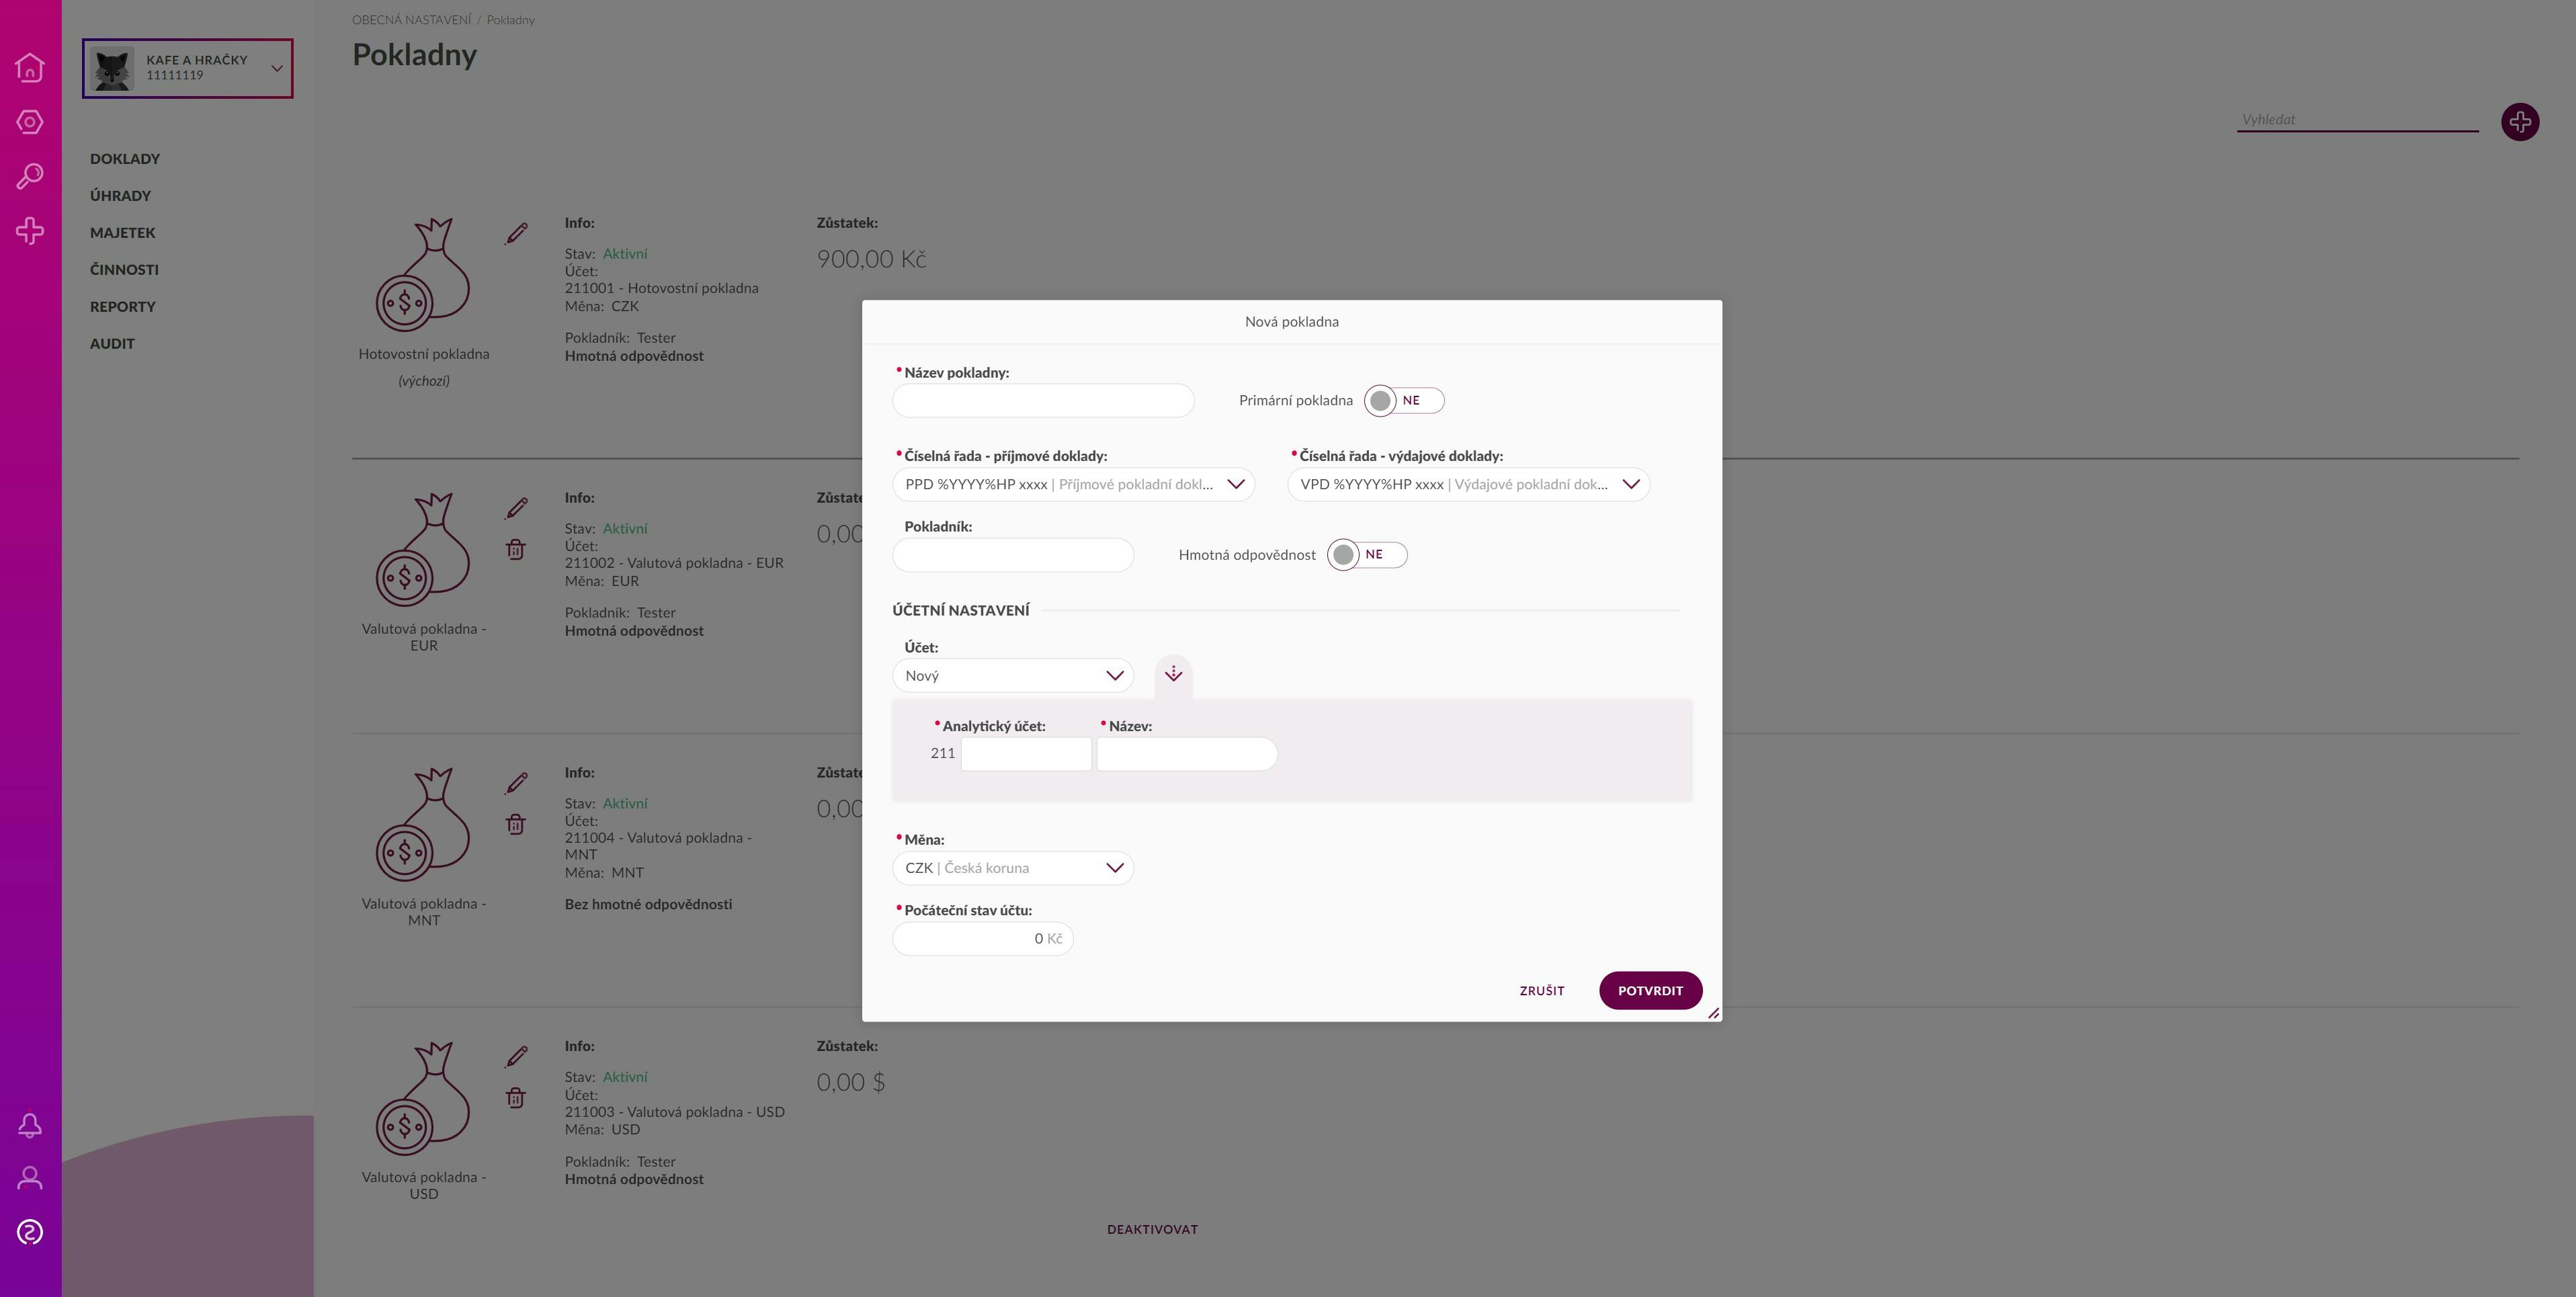Click the Nová pokladna dialog title
The width and height of the screenshot is (2576, 1297).
(x=1291, y=322)
